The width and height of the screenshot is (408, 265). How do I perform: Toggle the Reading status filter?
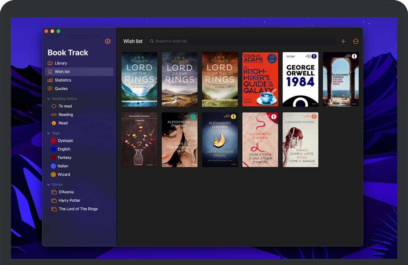click(x=63, y=115)
